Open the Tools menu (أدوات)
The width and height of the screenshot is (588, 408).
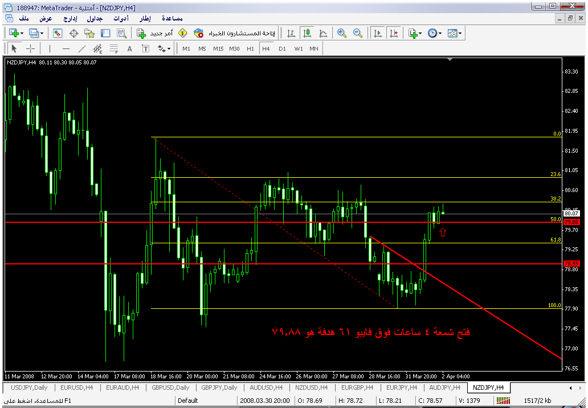click(x=121, y=18)
